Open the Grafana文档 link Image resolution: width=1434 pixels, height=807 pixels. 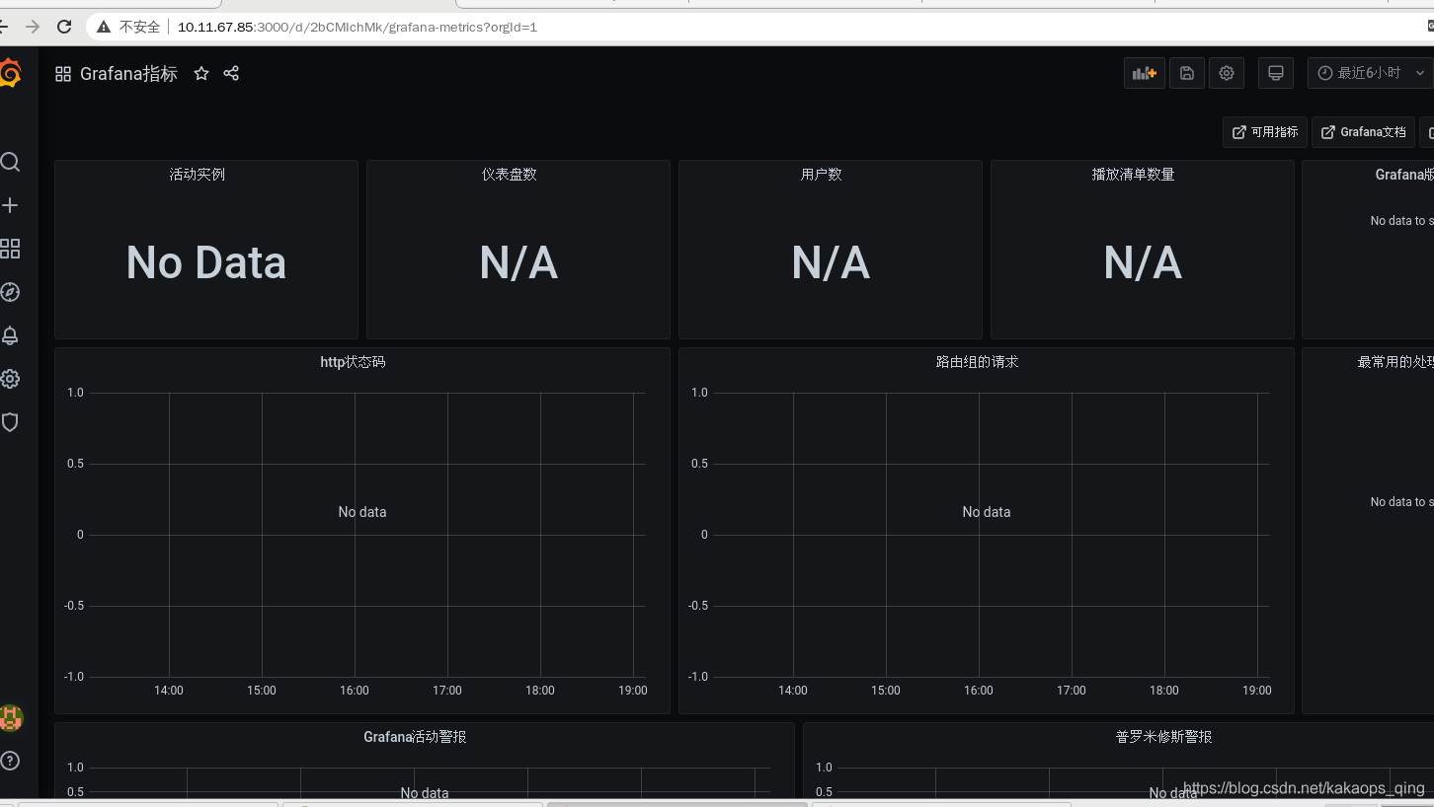point(1364,132)
